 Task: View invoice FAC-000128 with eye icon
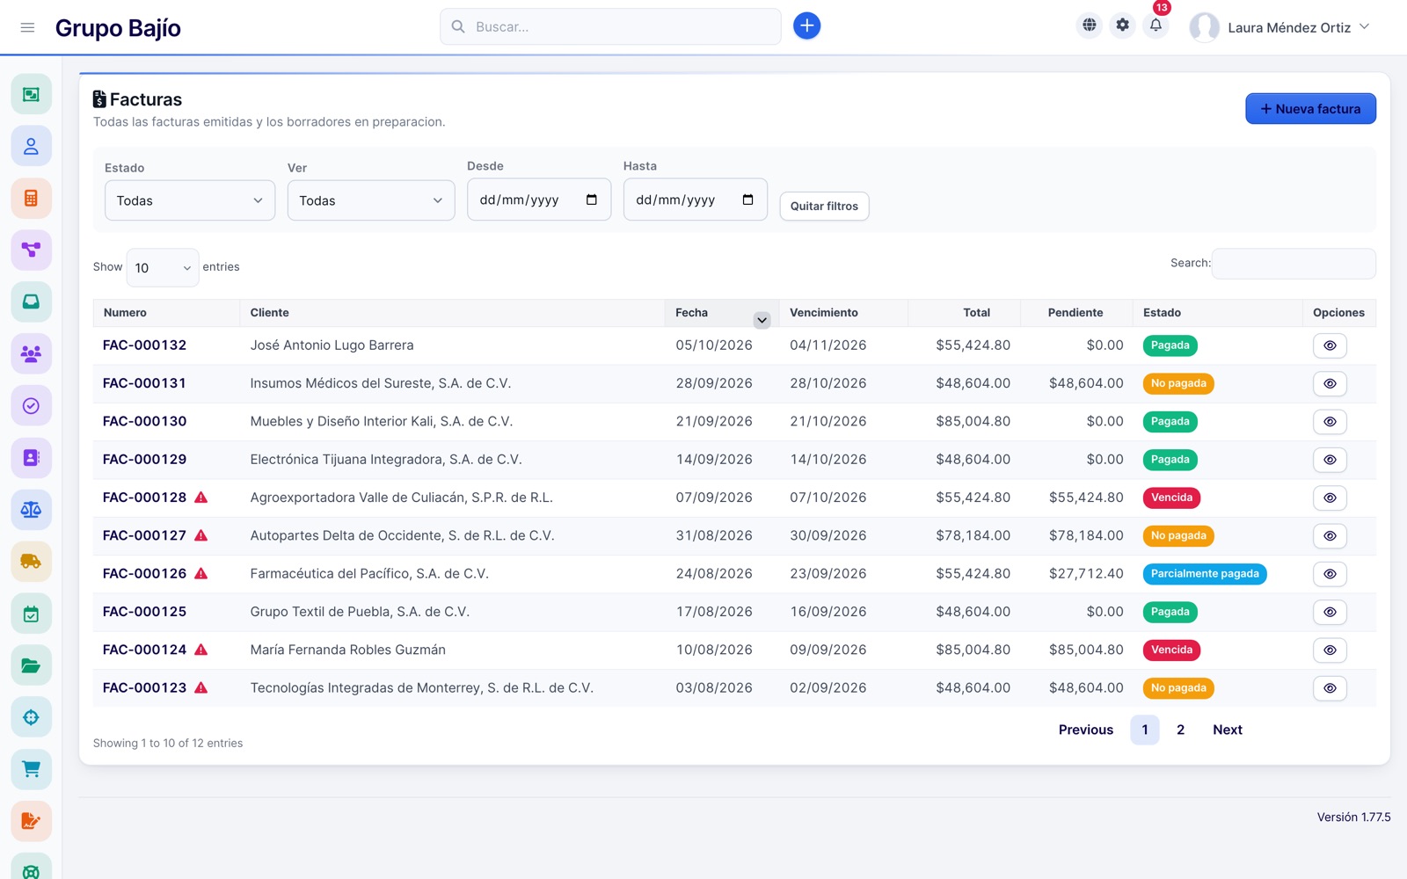tap(1330, 498)
